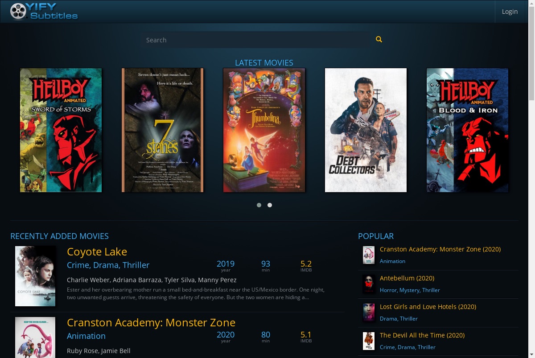Click Animation genre in the popular Cranston Academy entry
The height and width of the screenshot is (358, 535).
point(392,261)
